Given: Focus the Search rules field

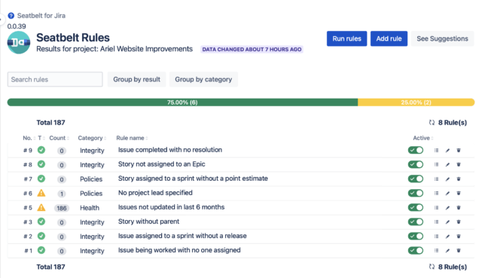Looking at the screenshot, I should point(55,79).
